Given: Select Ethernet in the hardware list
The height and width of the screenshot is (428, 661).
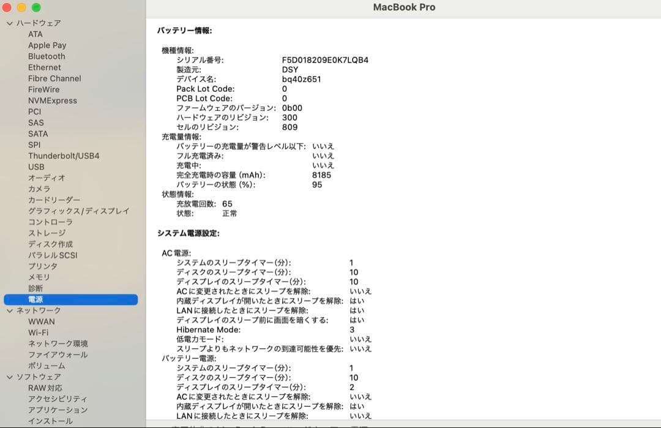Looking at the screenshot, I should pyautogui.click(x=44, y=67).
